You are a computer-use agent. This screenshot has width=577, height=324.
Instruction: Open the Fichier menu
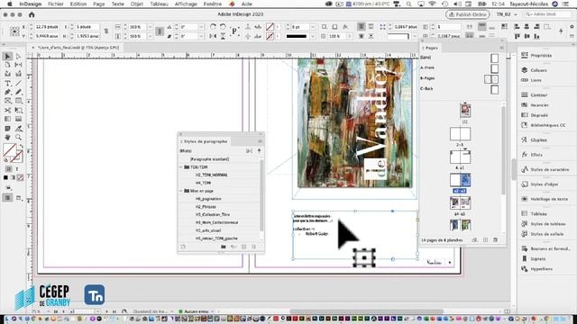coord(56,4)
